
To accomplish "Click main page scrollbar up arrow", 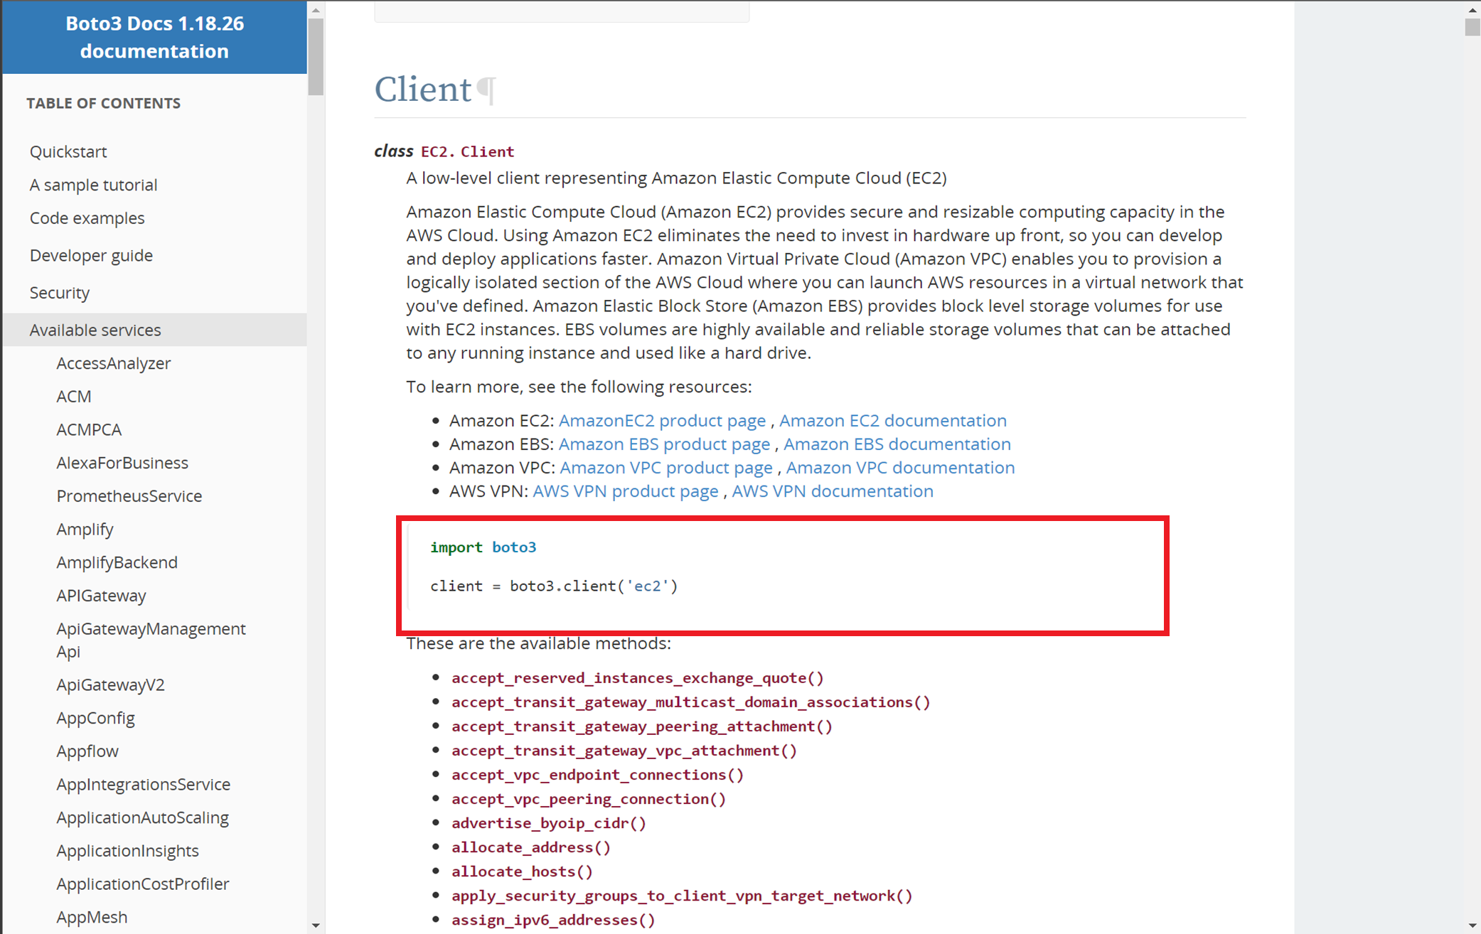I will (1472, 10).
